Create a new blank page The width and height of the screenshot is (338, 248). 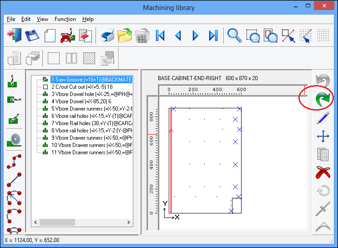coord(50,35)
